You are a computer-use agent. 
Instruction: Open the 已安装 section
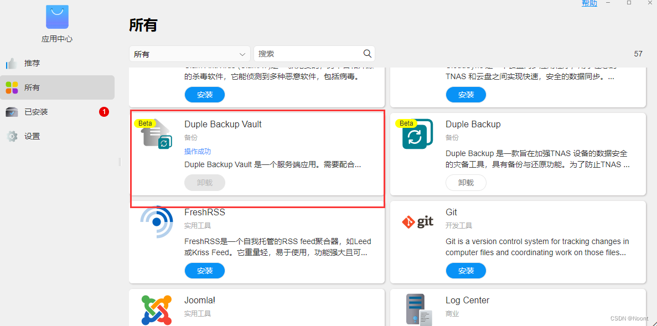pos(58,112)
